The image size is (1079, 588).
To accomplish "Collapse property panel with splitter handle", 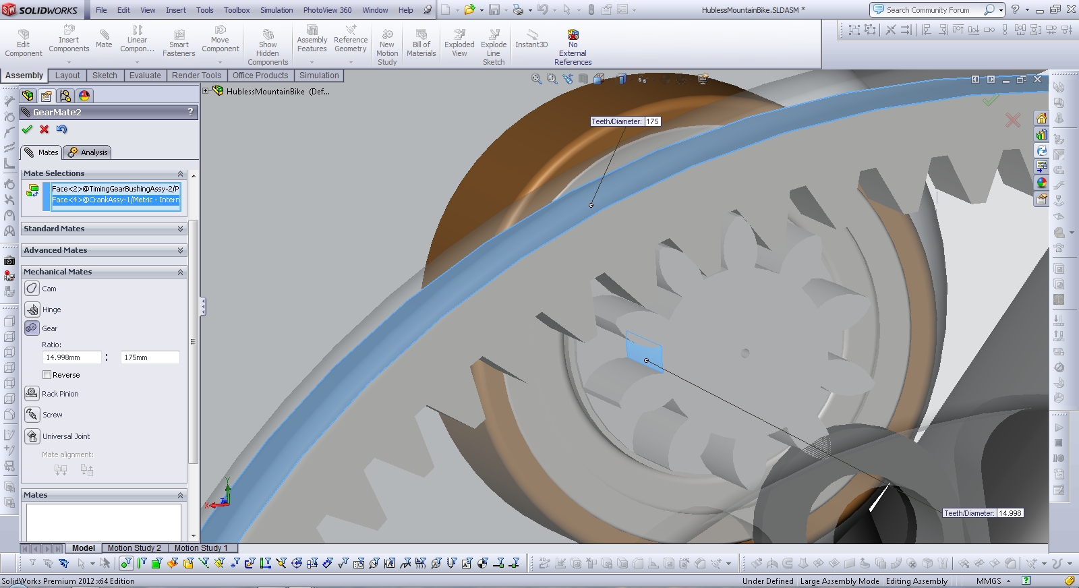I will 202,307.
